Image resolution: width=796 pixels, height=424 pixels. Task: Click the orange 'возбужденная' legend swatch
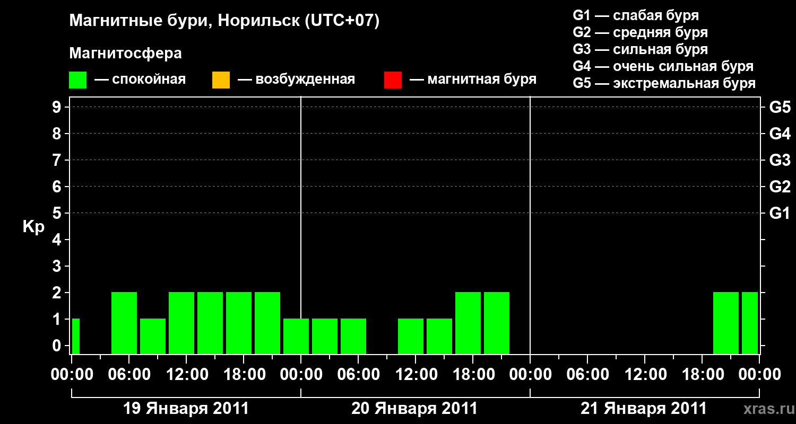(x=221, y=80)
